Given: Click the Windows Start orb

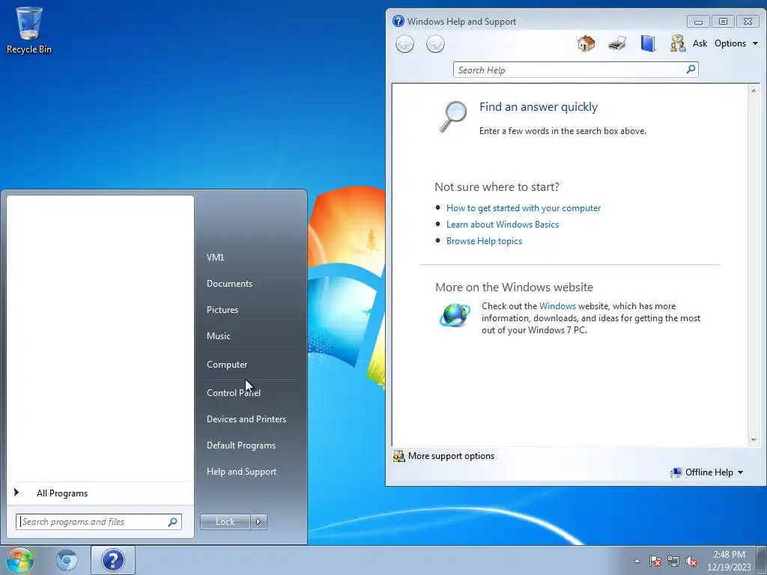Looking at the screenshot, I should coord(19,560).
